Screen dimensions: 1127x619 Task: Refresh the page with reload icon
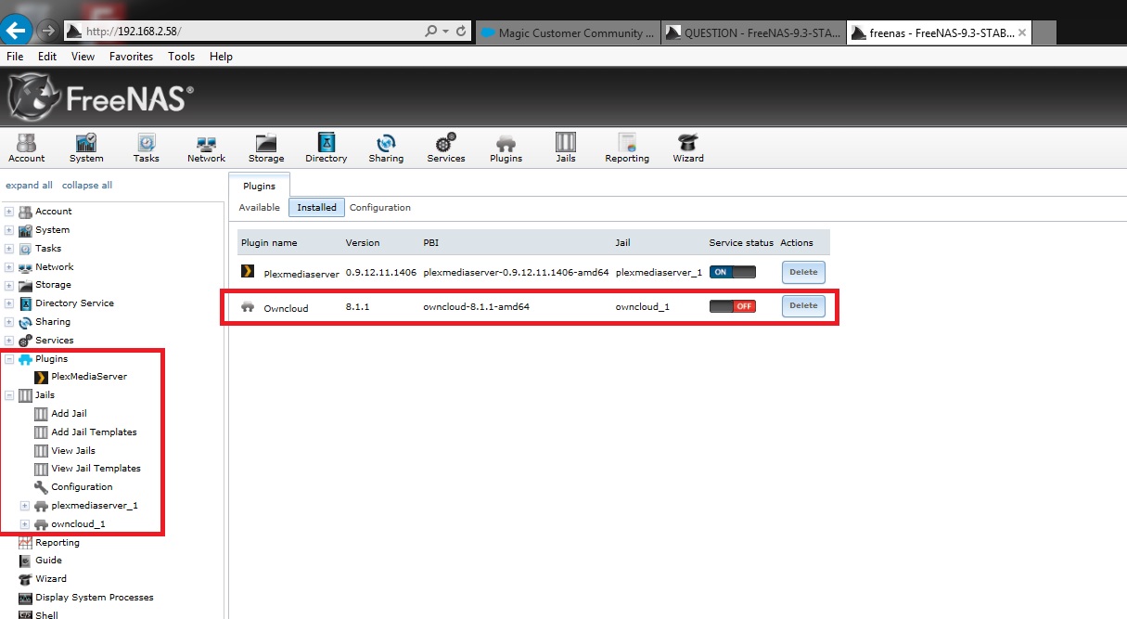click(461, 32)
